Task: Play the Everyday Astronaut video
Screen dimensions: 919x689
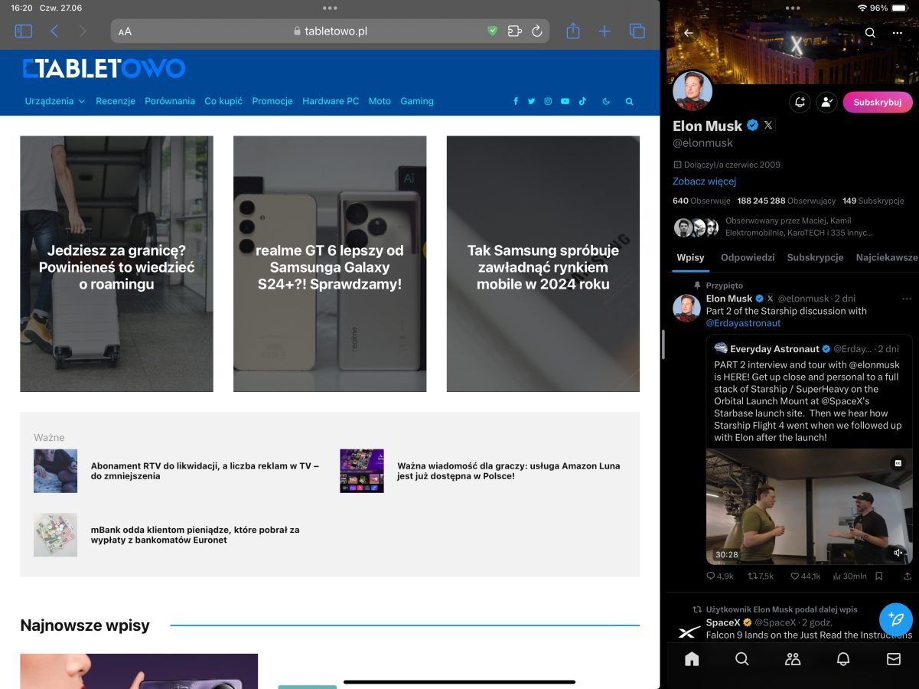Action: [x=809, y=507]
